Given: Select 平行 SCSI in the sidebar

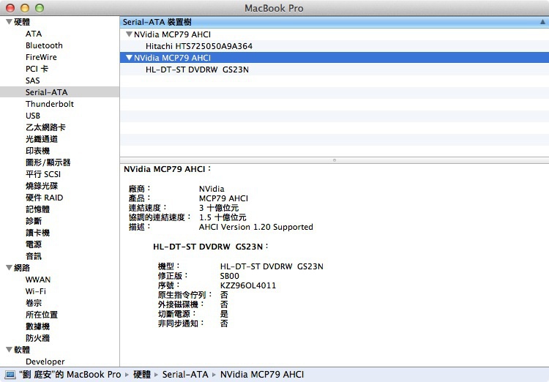Looking at the screenshot, I should point(43,174).
